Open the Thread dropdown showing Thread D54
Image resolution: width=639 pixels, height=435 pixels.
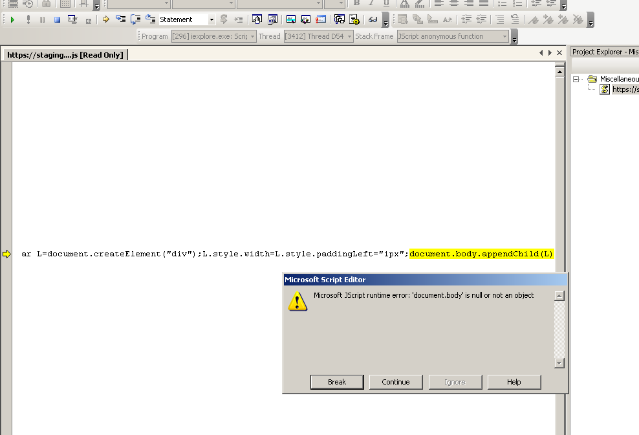[x=349, y=36]
